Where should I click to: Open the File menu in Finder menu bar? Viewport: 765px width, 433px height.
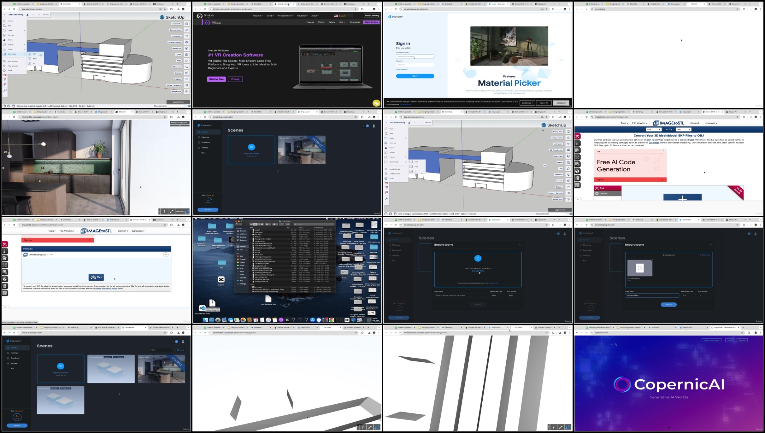209,219
